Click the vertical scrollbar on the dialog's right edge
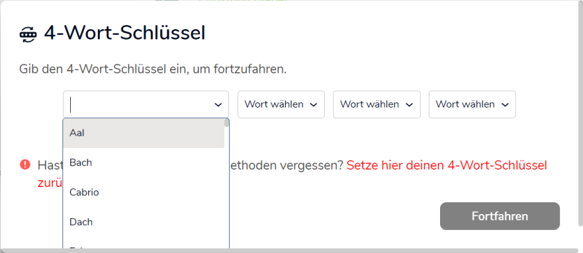This screenshot has width=583, height=253. tap(581, 113)
